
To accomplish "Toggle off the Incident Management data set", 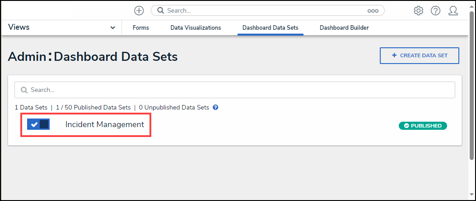I will click(38, 124).
